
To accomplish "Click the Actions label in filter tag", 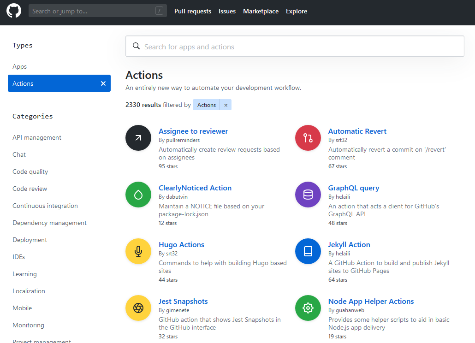I will (x=207, y=105).
